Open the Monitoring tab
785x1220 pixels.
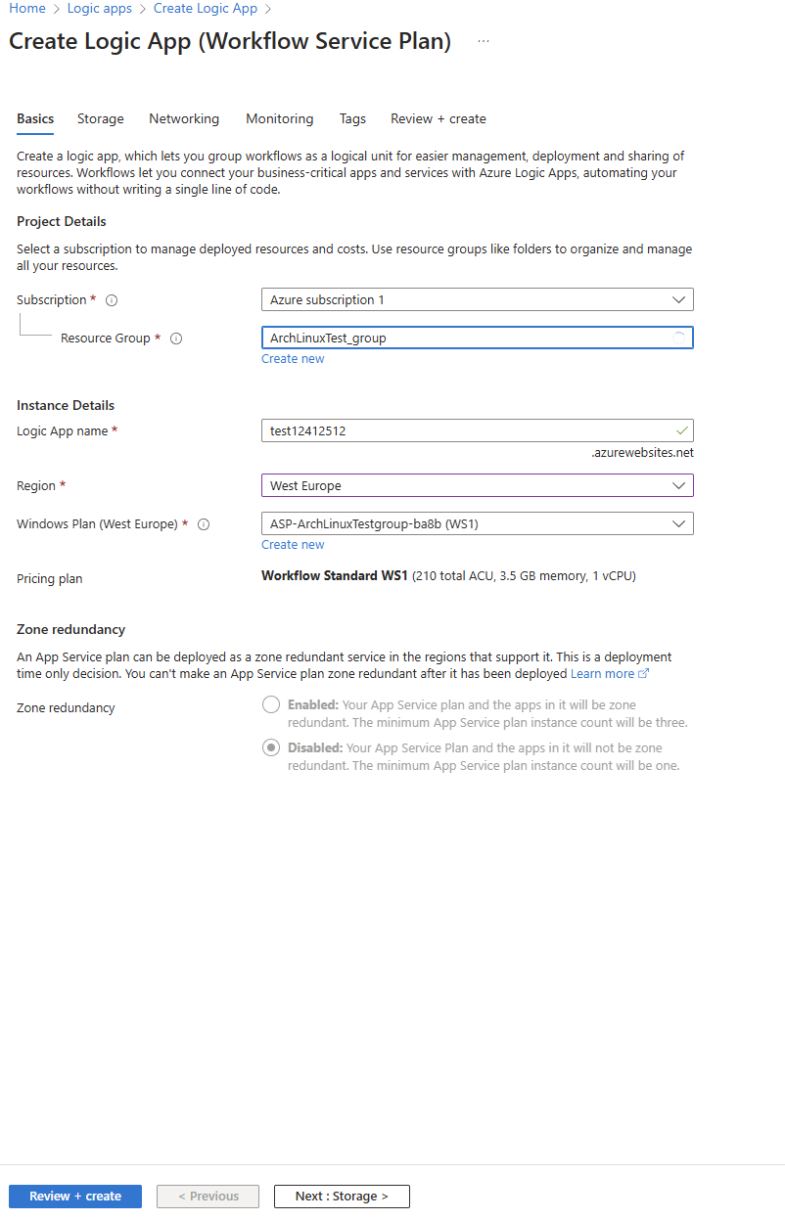click(x=280, y=119)
